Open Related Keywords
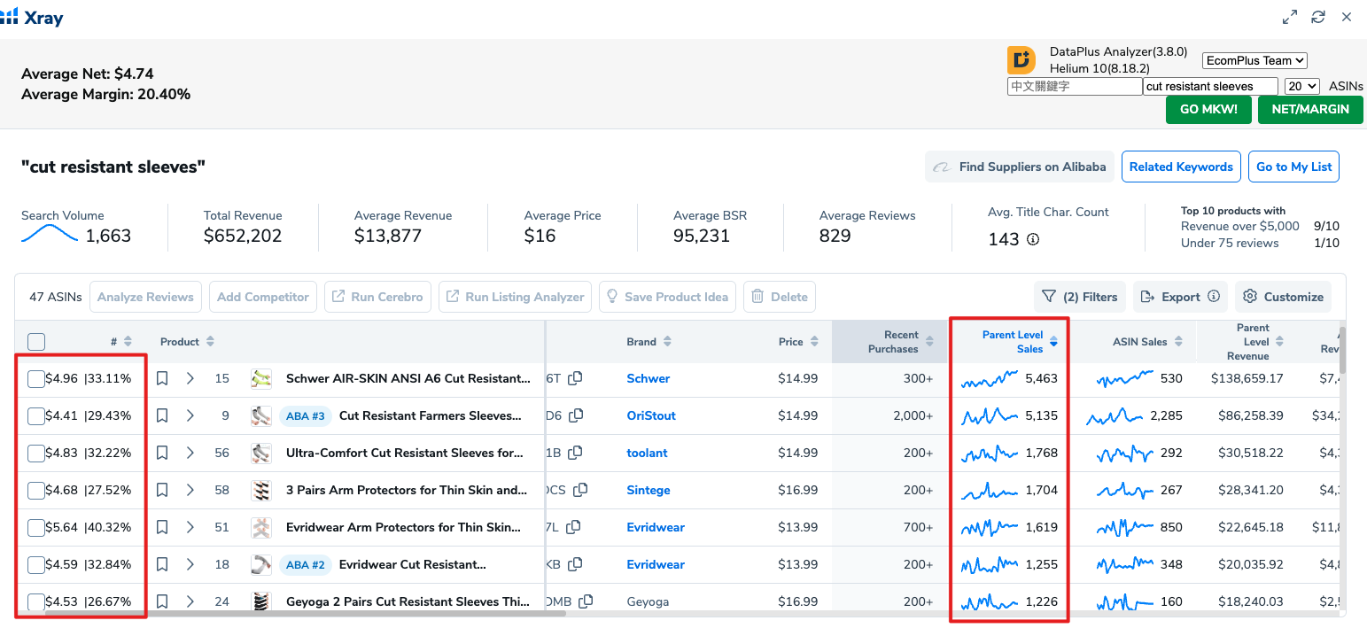 1181,167
